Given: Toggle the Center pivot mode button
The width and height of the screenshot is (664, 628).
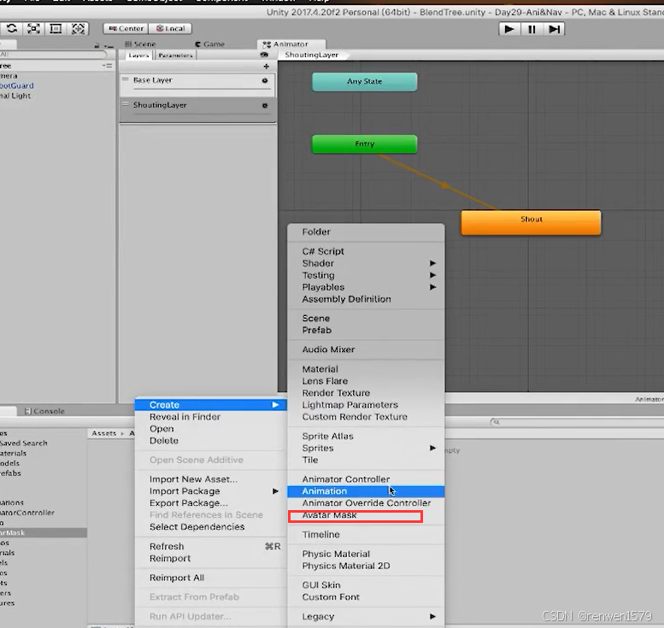Looking at the screenshot, I should pos(126,29).
